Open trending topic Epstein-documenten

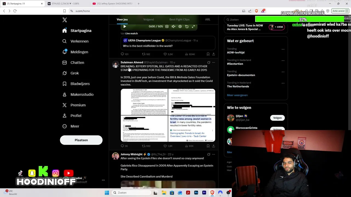(x=241, y=75)
